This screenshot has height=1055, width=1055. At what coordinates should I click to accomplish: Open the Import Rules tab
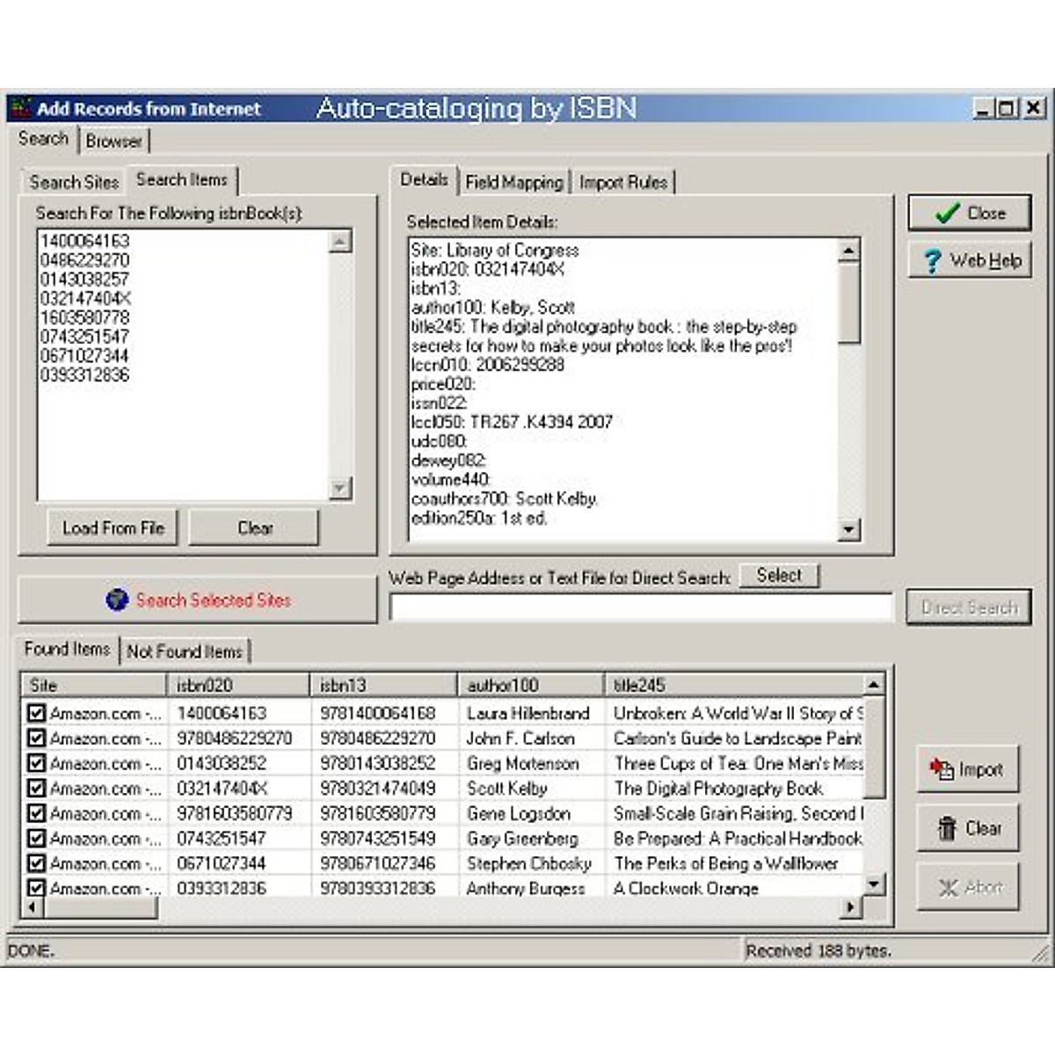(x=623, y=182)
